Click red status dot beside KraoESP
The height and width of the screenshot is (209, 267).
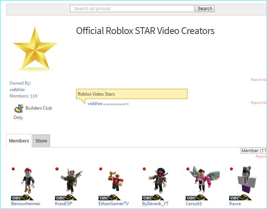pyautogui.click(x=57, y=169)
